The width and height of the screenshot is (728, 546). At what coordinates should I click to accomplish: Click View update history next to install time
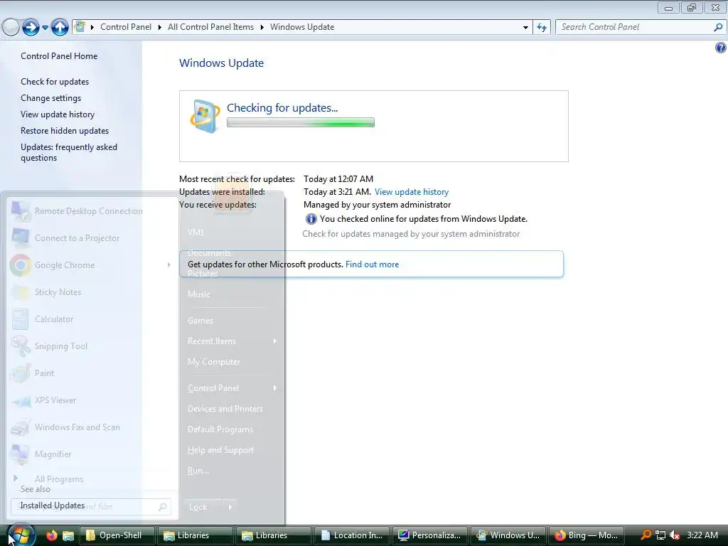click(x=412, y=192)
